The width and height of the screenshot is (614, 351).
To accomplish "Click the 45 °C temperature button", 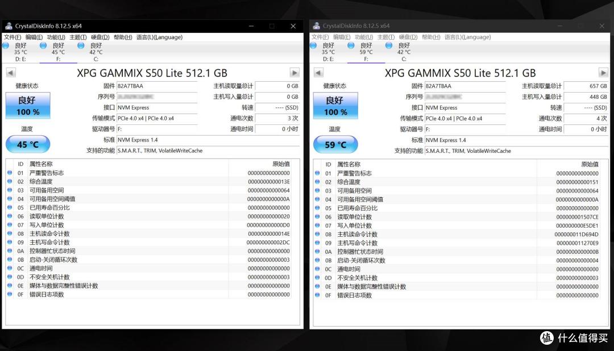I will (28, 144).
